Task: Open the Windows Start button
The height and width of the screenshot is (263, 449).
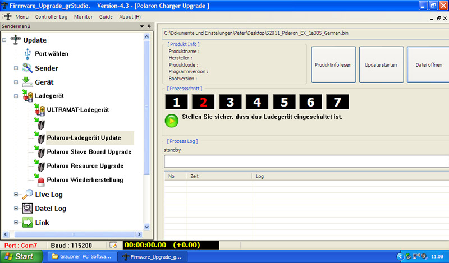Action: [21, 256]
